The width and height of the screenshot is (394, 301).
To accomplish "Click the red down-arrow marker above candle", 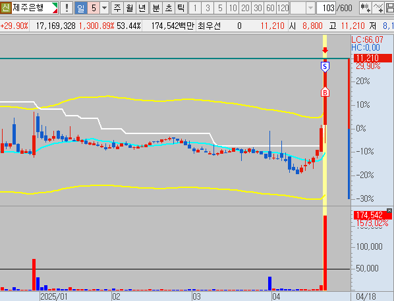I will coord(325,51).
